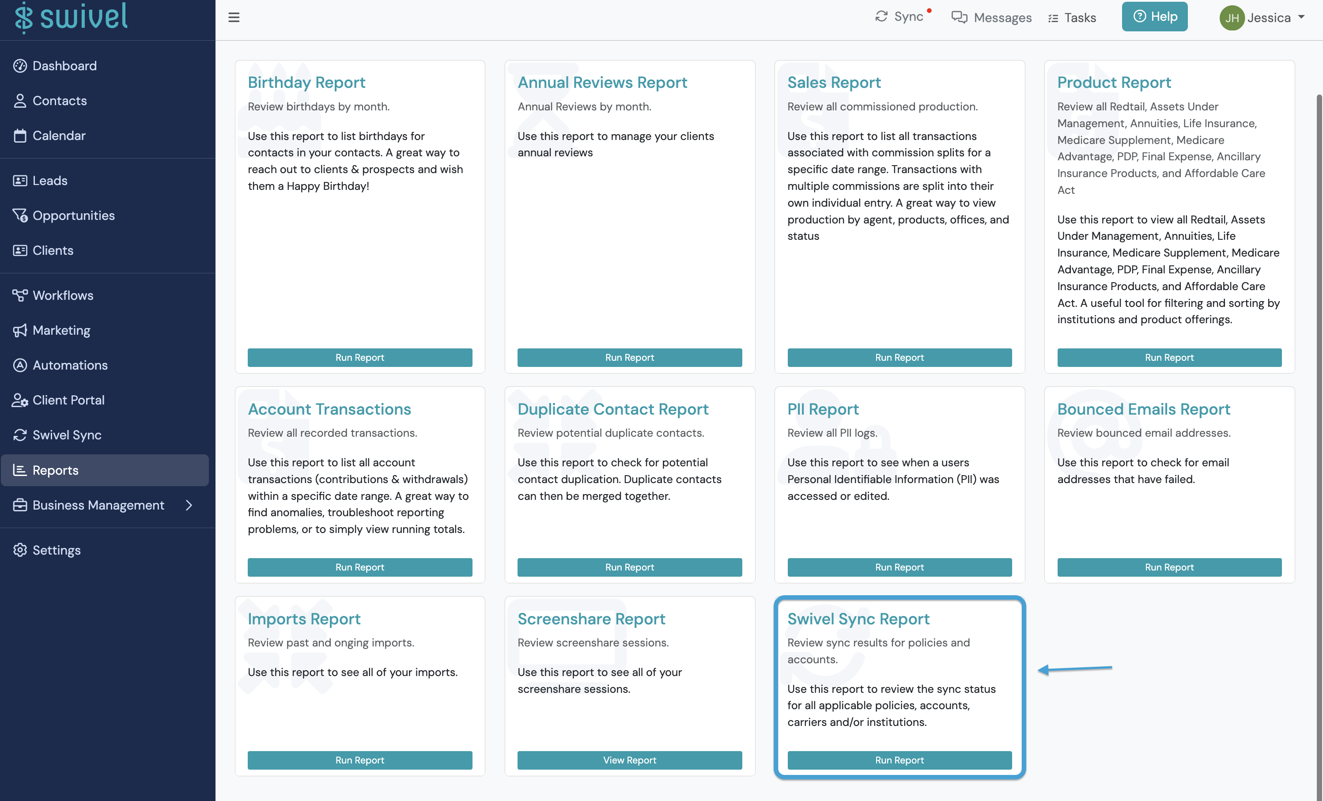Click the Birthday Report title
This screenshot has height=801, width=1323.
[x=306, y=82]
